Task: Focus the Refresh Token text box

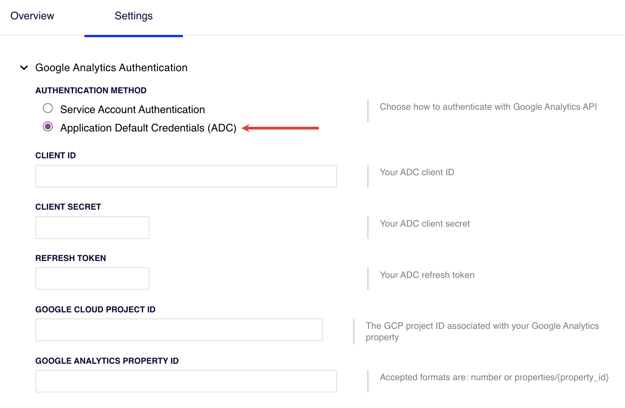Action: (x=92, y=278)
